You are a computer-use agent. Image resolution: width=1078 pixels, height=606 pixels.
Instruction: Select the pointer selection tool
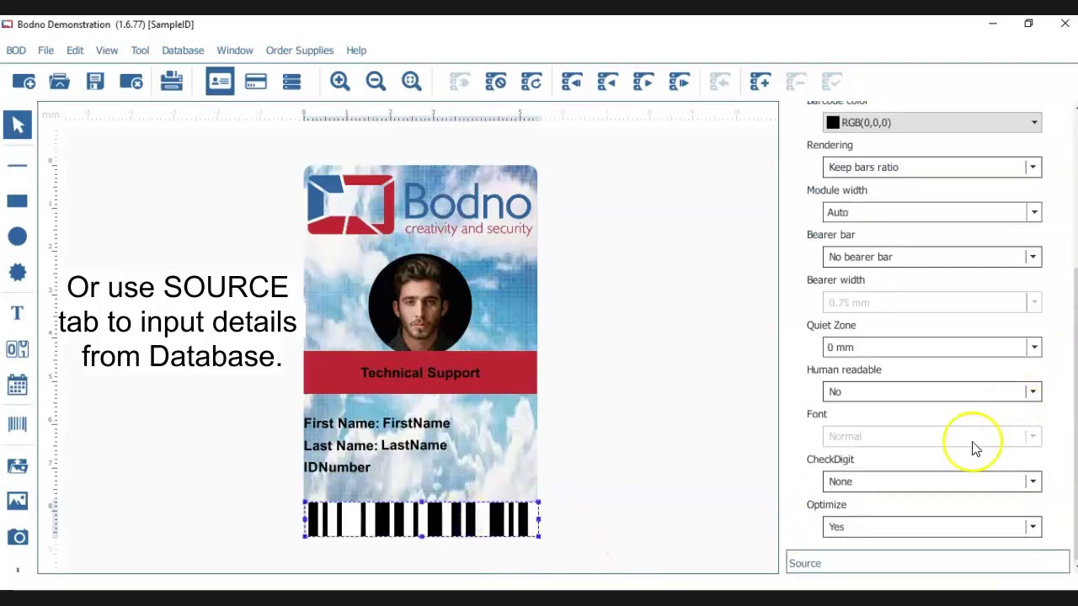(x=18, y=125)
